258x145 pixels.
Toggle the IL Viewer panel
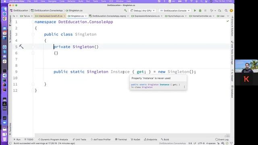pyautogui.click(x=232, y=75)
